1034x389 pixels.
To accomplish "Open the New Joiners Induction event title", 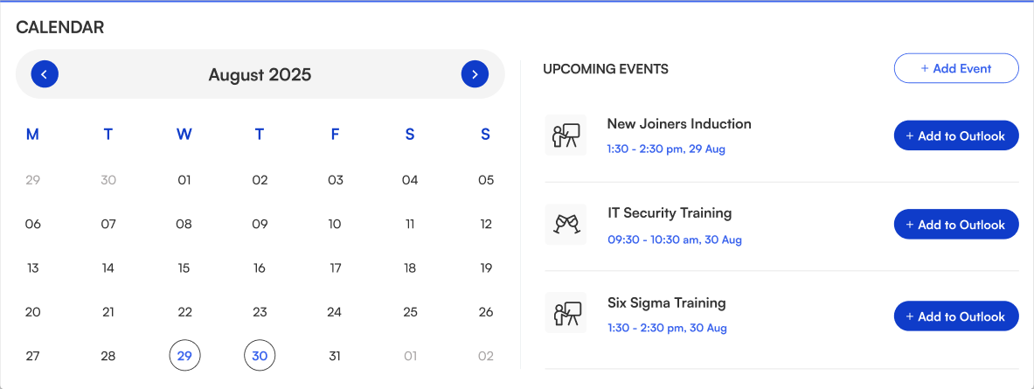I will click(x=679, y=124).
